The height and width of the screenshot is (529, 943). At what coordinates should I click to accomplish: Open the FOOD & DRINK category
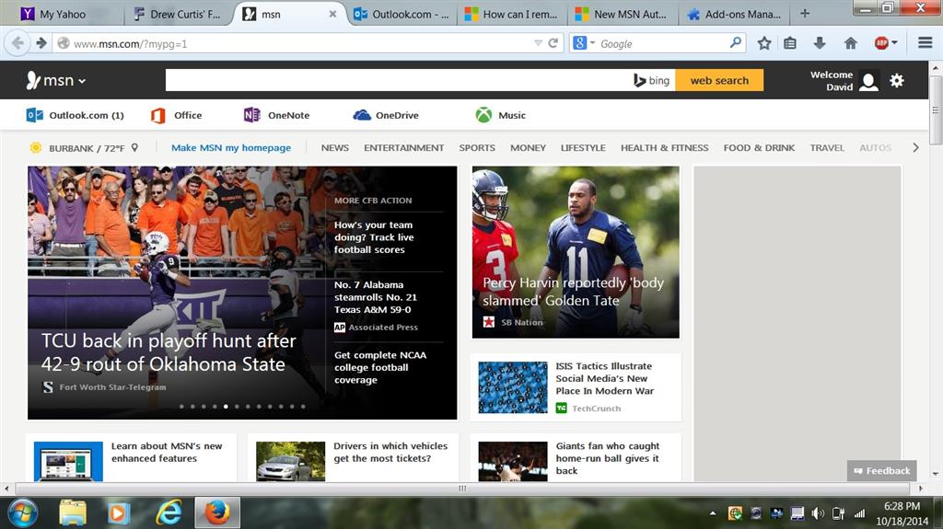pyautogui.click(x=759, y=147)
